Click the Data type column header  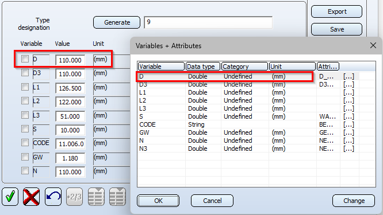(x=203, y=67)
